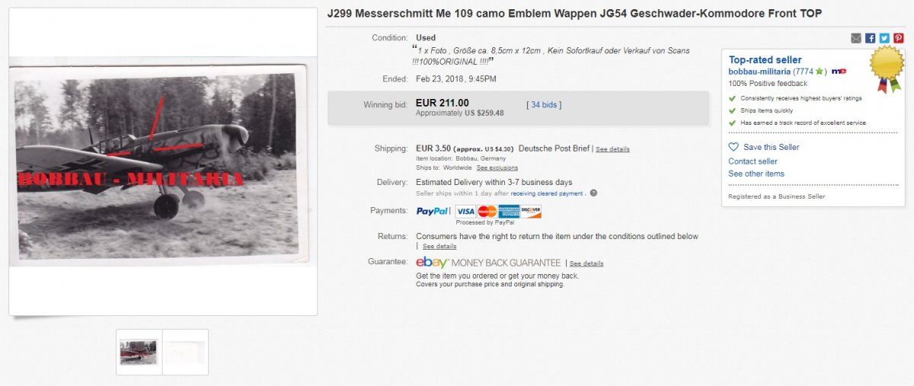Click See exclusions for shipping destinations

pyautogui.click(x=497, y=167)
